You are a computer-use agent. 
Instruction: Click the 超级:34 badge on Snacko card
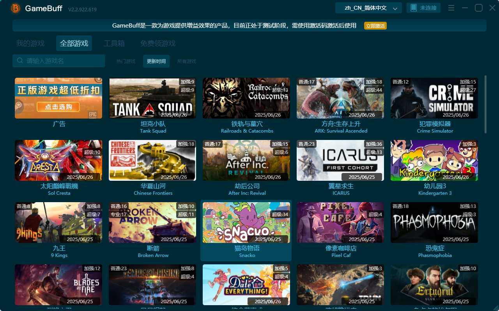click(280, 215)
